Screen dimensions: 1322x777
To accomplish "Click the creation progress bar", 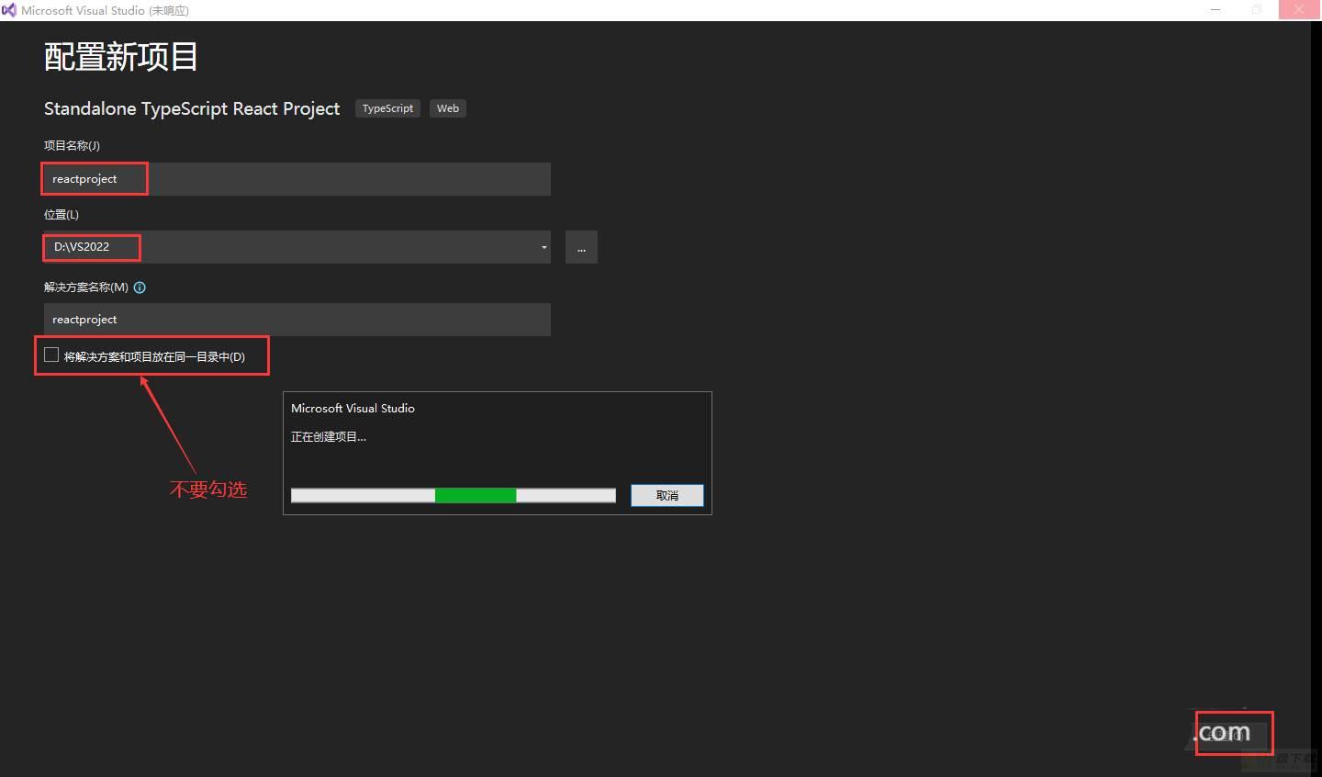I will 454,496.
